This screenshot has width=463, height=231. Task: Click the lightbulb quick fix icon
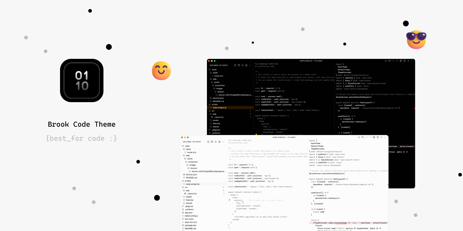[230, 199]
